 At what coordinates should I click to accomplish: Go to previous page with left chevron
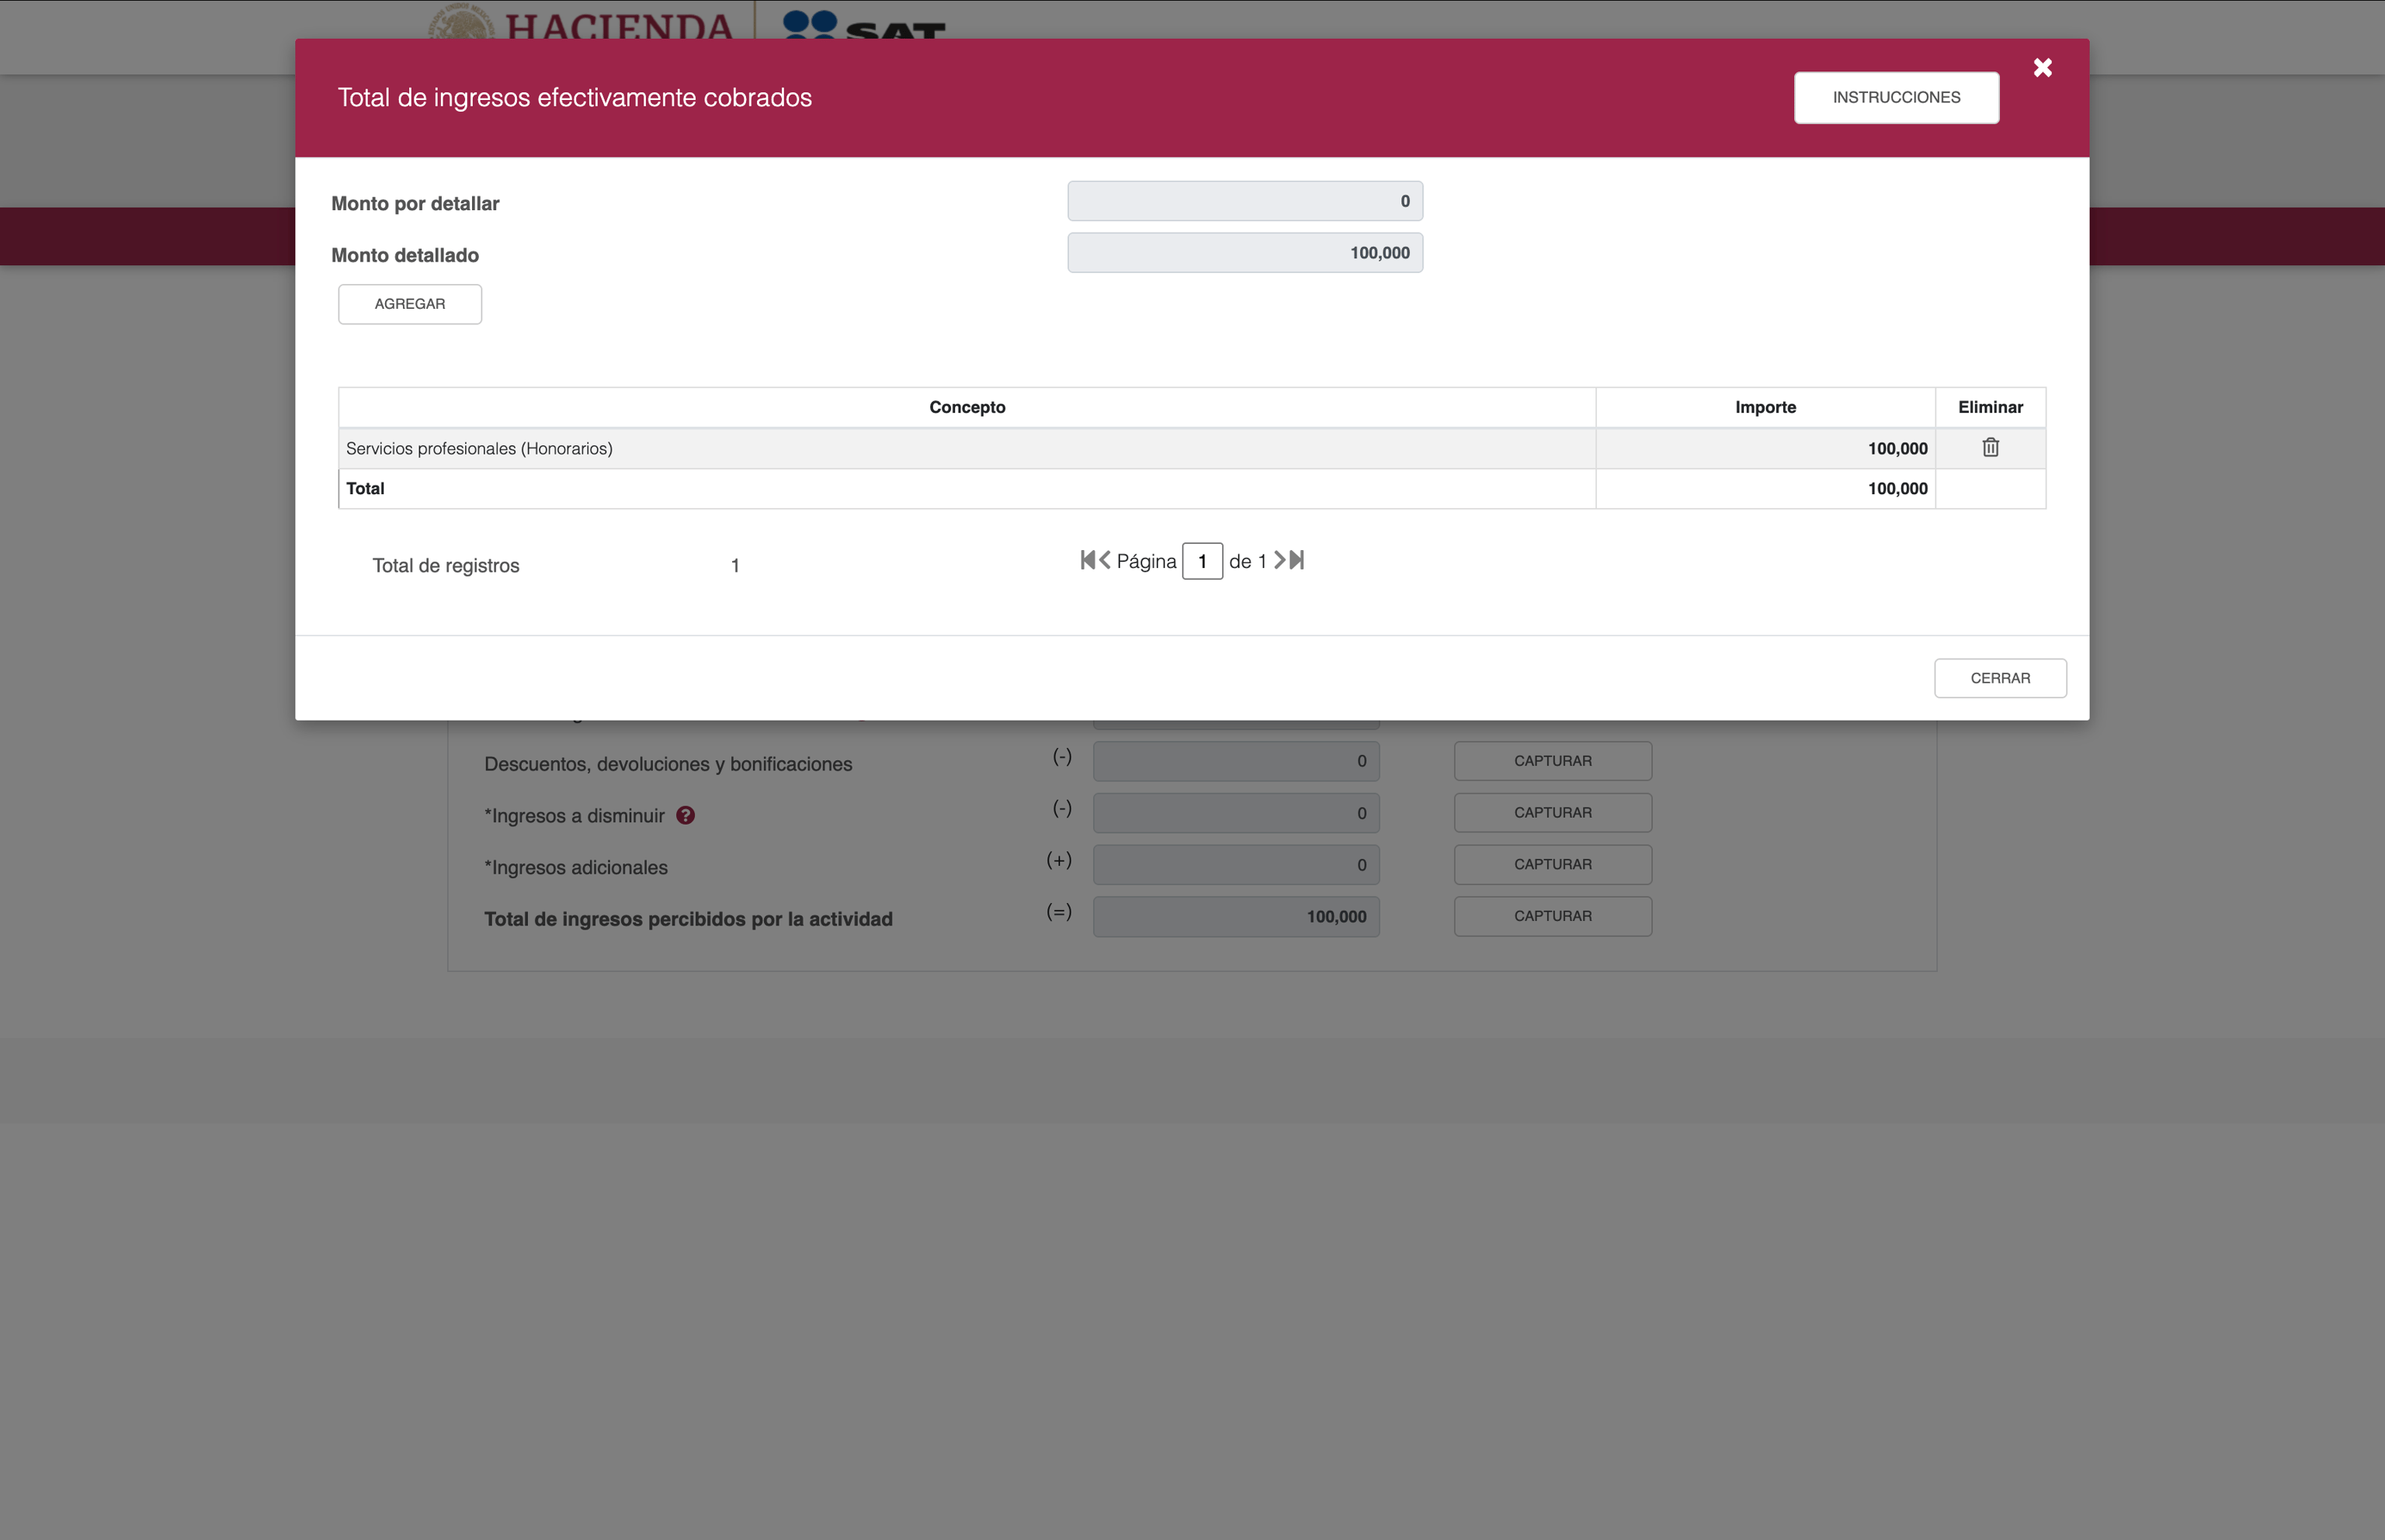[1106, 560]
